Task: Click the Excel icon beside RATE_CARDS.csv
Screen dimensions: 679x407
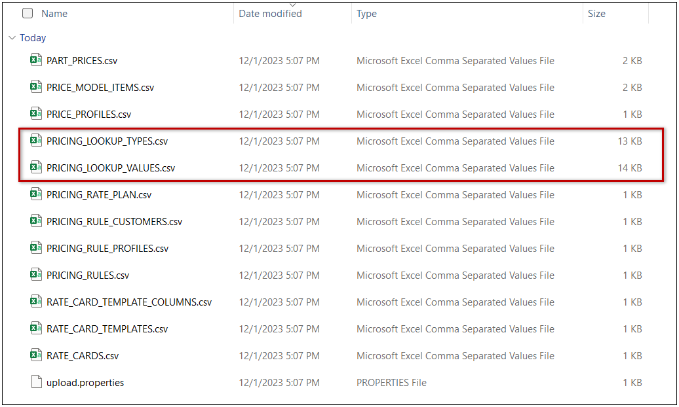Action: [36, 355]
